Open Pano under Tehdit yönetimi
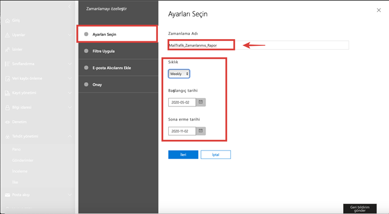Viewport: 389px width, 214px height. pyautogui.click(x=16, y=149)
